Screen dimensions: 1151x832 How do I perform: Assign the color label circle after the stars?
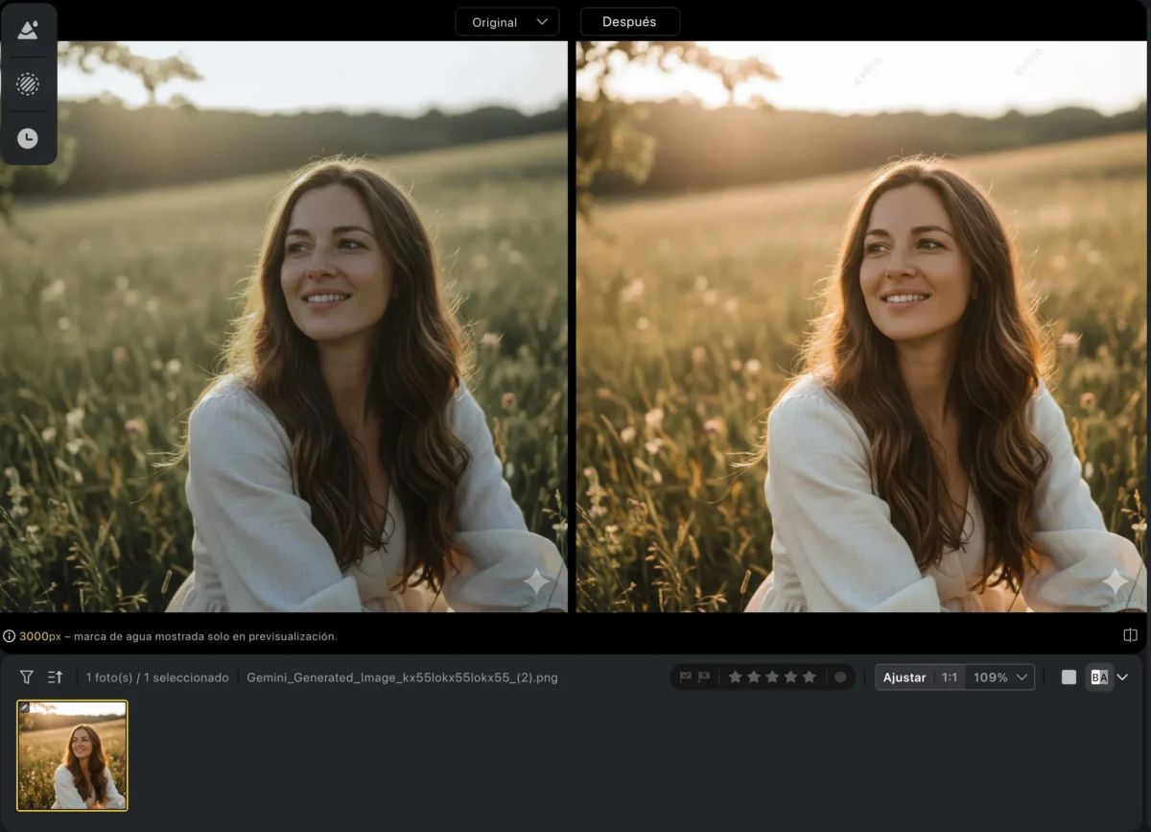click(x=841, y=677)
